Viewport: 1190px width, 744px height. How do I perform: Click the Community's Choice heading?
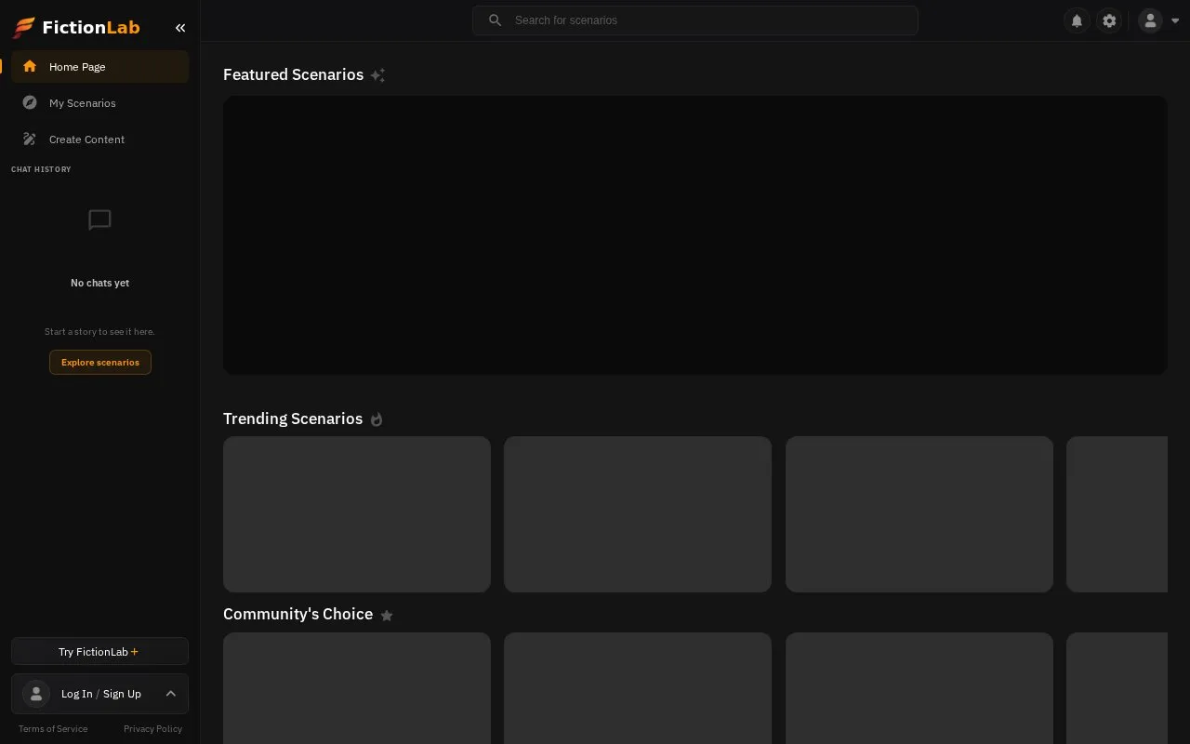click(297, 614)
